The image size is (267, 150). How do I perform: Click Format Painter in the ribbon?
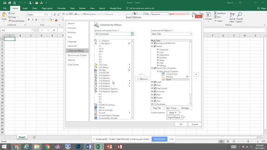(x=17, y=21)
